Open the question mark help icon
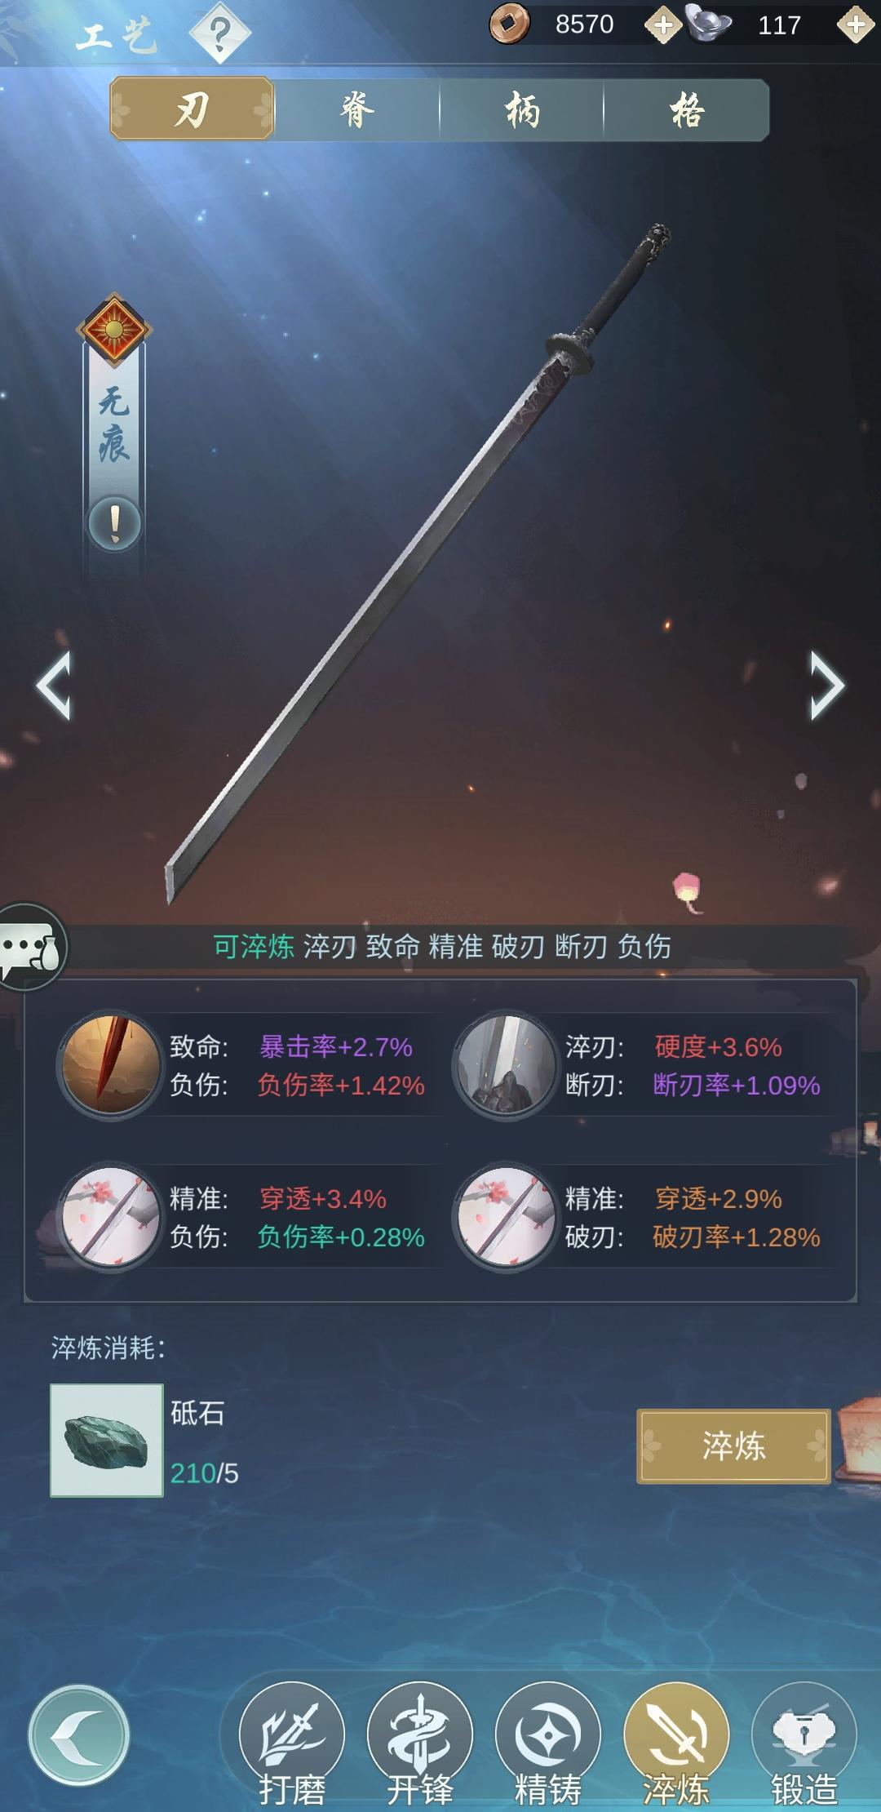Viewport: 881px width, 1812px height. [x=219, y=33]
